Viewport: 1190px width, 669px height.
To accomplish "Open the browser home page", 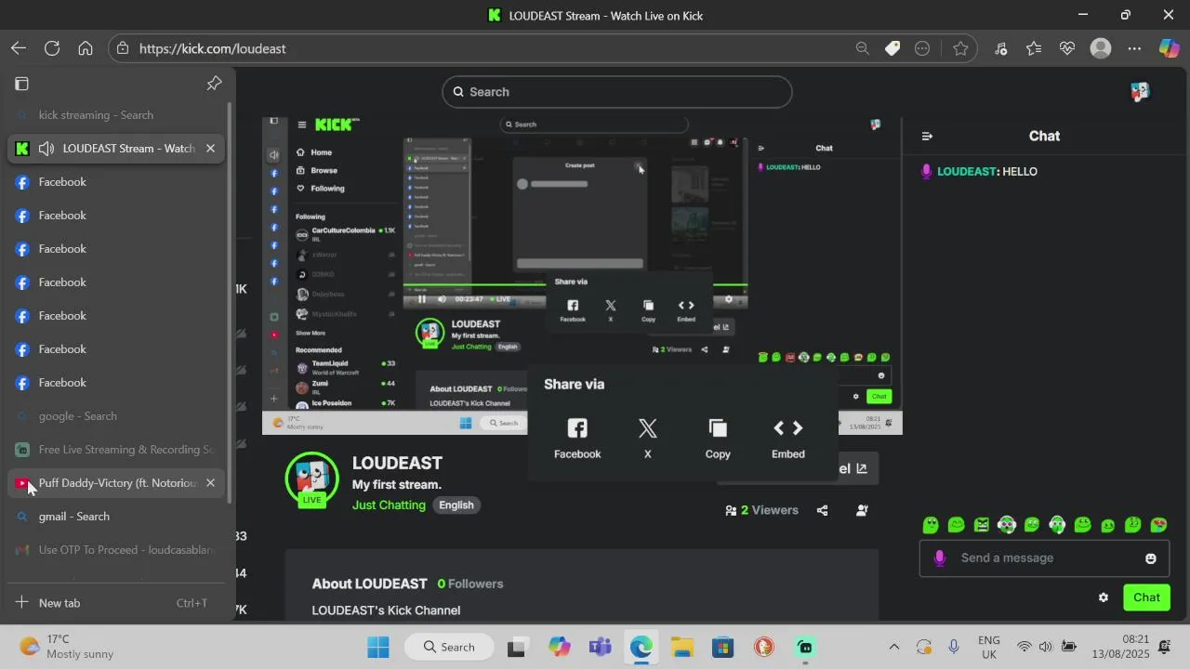I will click(86, 48).
